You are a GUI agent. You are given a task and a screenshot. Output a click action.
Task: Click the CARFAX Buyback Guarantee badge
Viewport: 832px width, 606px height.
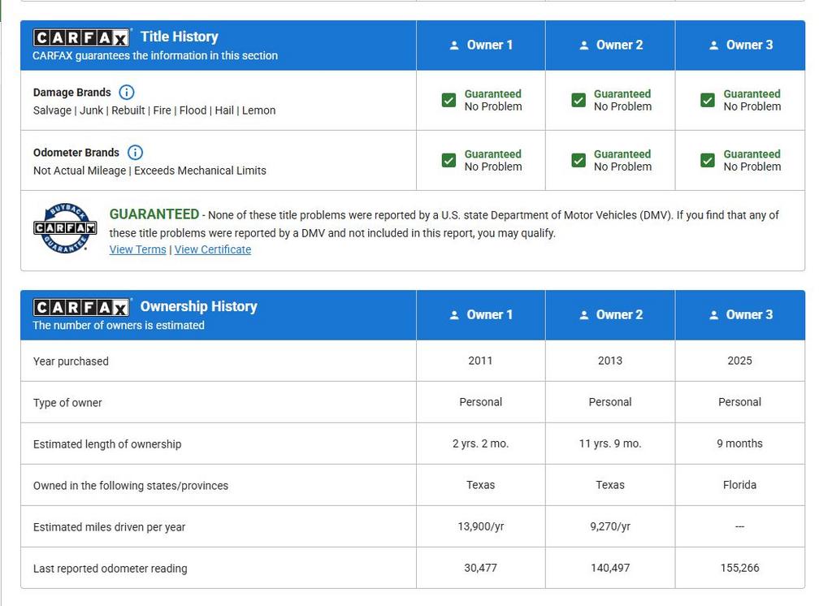[x=65, y=228]
